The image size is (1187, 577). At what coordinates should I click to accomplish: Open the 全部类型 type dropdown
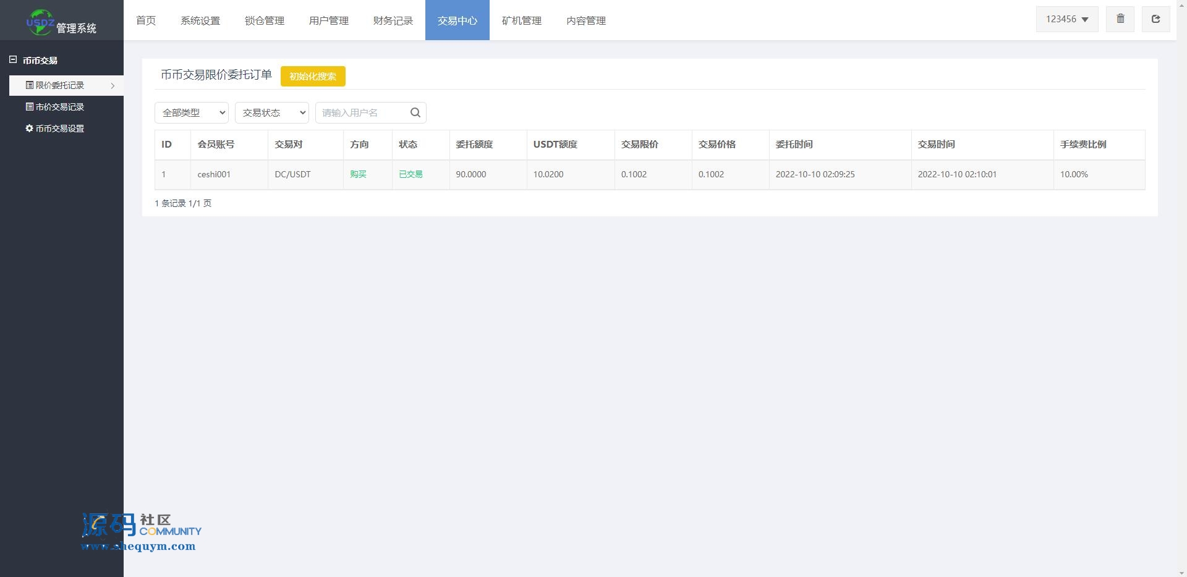(x=192, y=112)
